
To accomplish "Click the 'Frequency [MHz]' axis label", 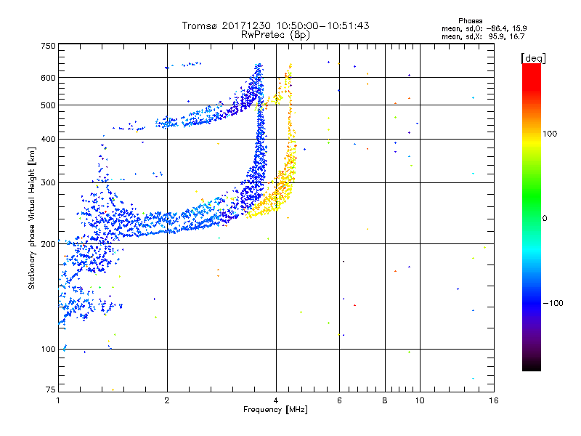I will coord(276,410).
